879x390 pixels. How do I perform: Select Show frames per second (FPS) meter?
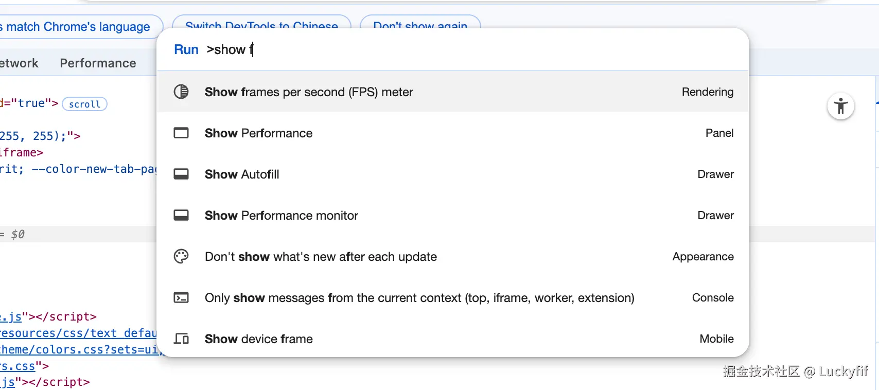[309, 92]
